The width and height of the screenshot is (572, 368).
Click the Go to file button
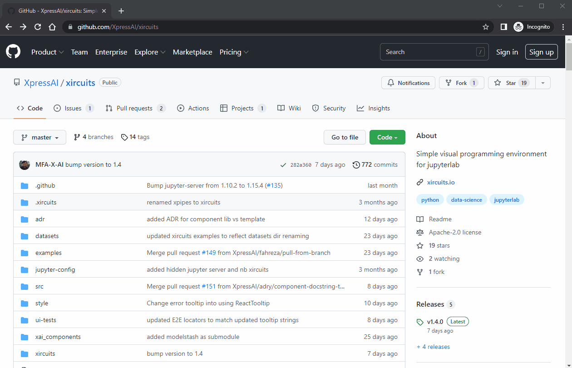point(345,137)
